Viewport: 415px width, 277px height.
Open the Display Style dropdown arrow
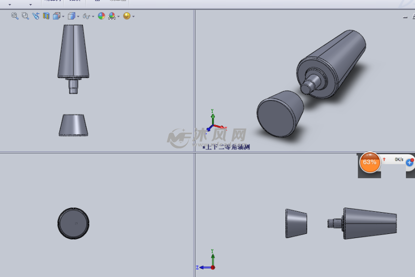78,17
